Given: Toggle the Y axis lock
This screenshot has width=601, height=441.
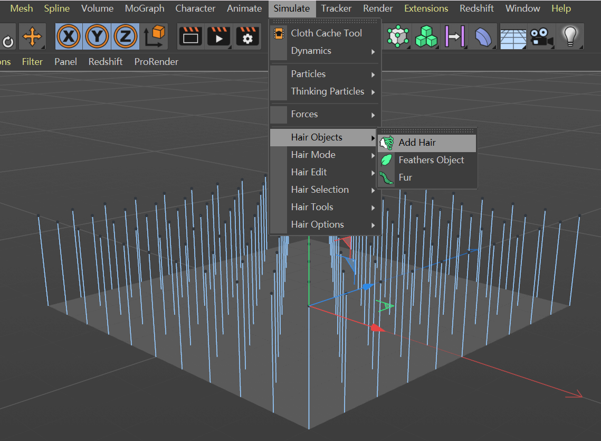Looking at the screenshot, I should [97, 36].
